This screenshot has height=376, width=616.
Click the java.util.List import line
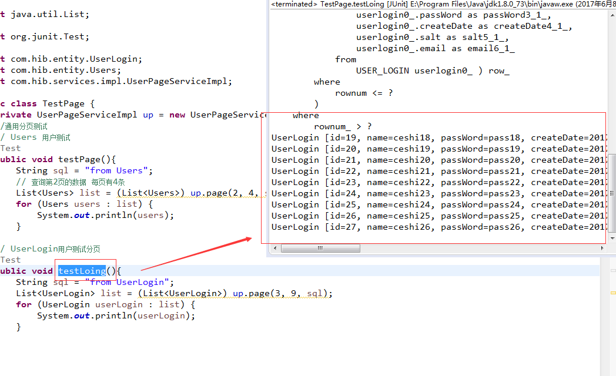click(45, 15)
